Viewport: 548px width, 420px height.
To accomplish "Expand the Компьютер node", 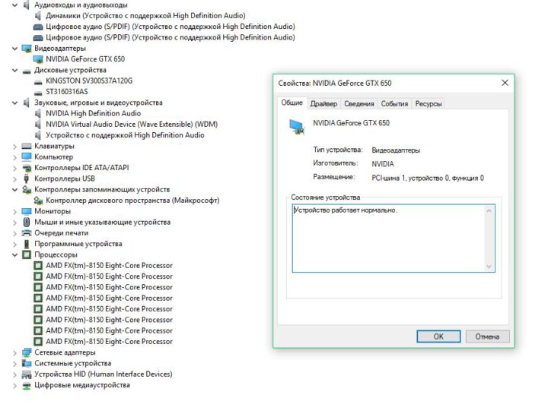I will tap(14, 157).
